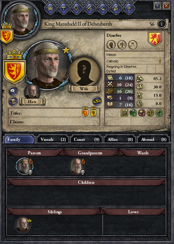The width and height of the screenshot is (174, 244).
Task: Click the linked-rings icon in the top bar
Action: (x=77, y=8)
